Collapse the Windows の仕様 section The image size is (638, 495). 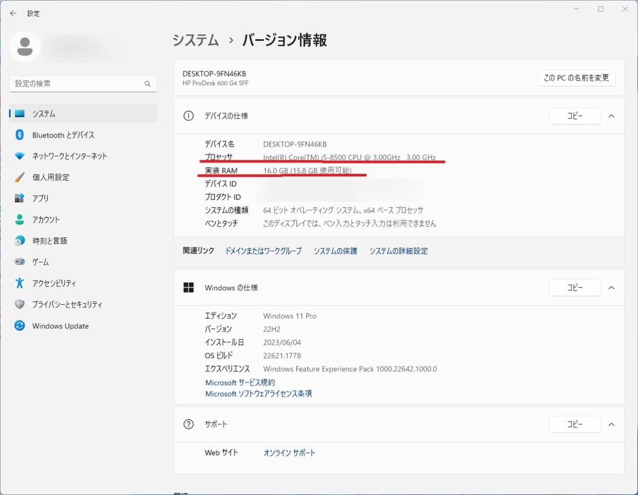click(x=611, y=287)
